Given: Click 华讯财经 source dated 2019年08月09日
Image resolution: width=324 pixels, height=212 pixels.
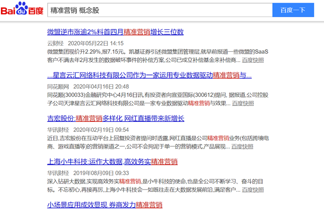Looking at the screenshot, I should (58, 173).
